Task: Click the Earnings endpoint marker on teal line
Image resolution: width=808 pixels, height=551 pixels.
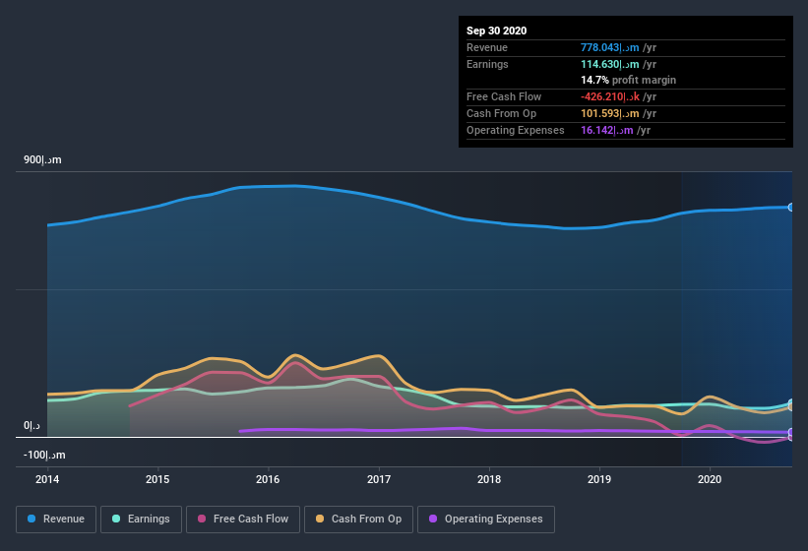Action: (x=791, y=402)
